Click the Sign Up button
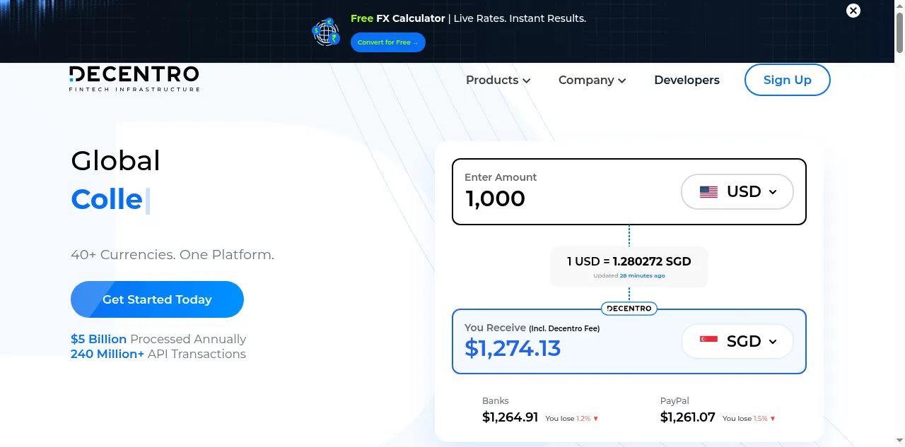905x447 pixels. [x=788, y=80]
